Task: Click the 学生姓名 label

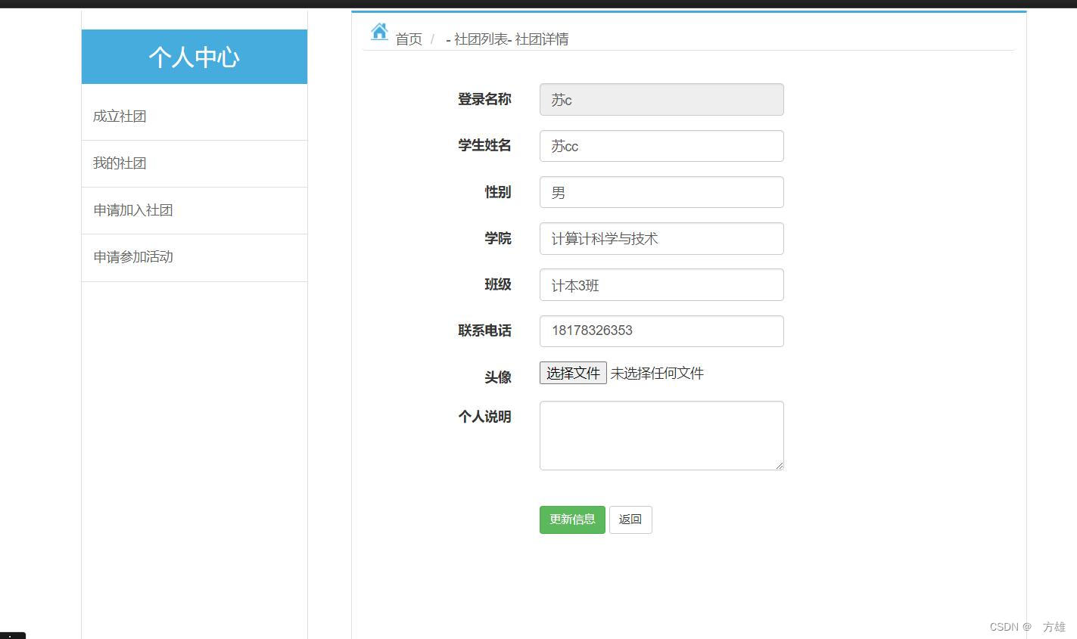Action: click(484, 145)
